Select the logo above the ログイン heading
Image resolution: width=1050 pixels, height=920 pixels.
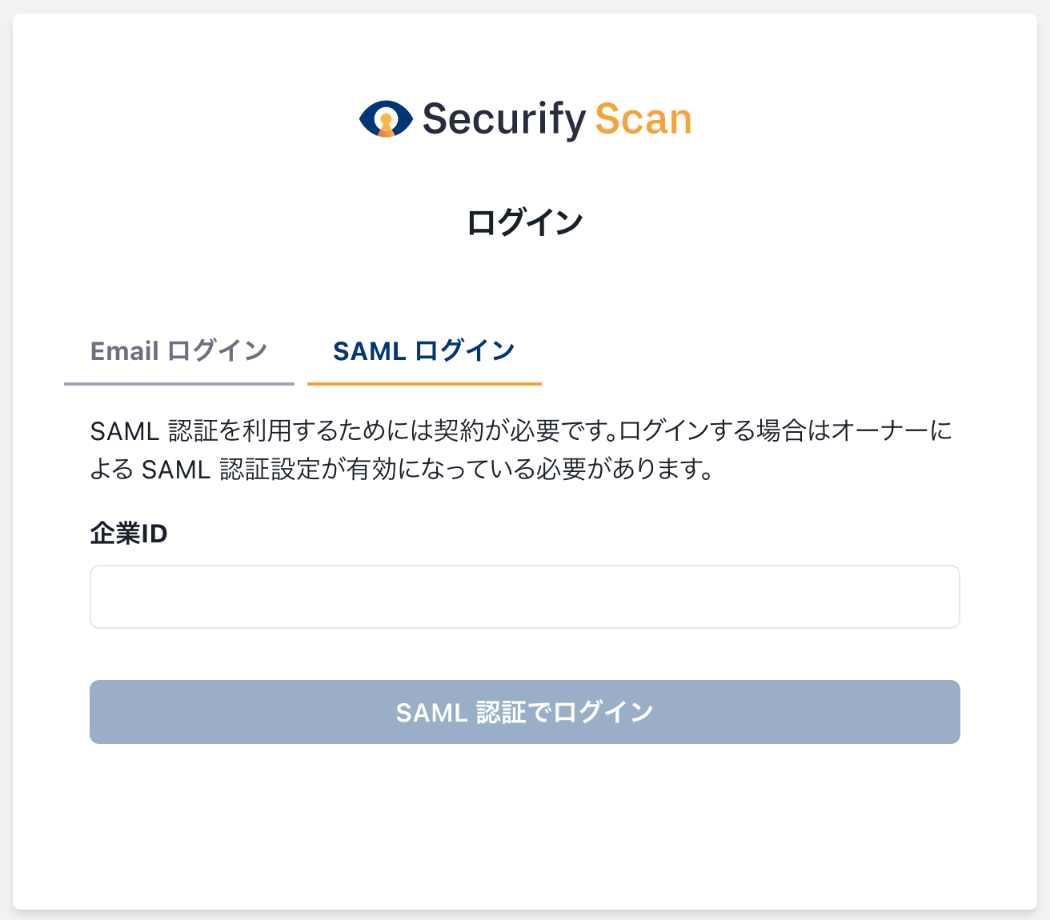click(526, 118)
